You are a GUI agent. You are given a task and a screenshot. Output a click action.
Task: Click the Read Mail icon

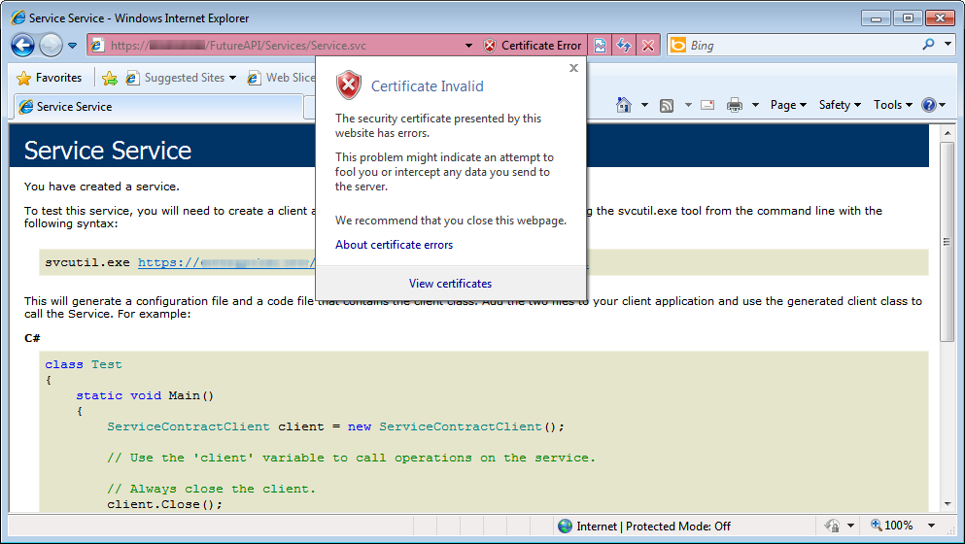click(x=707, y=105)
